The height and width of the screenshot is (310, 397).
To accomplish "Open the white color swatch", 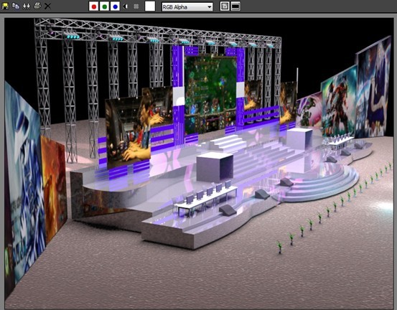I will point(150,6).
